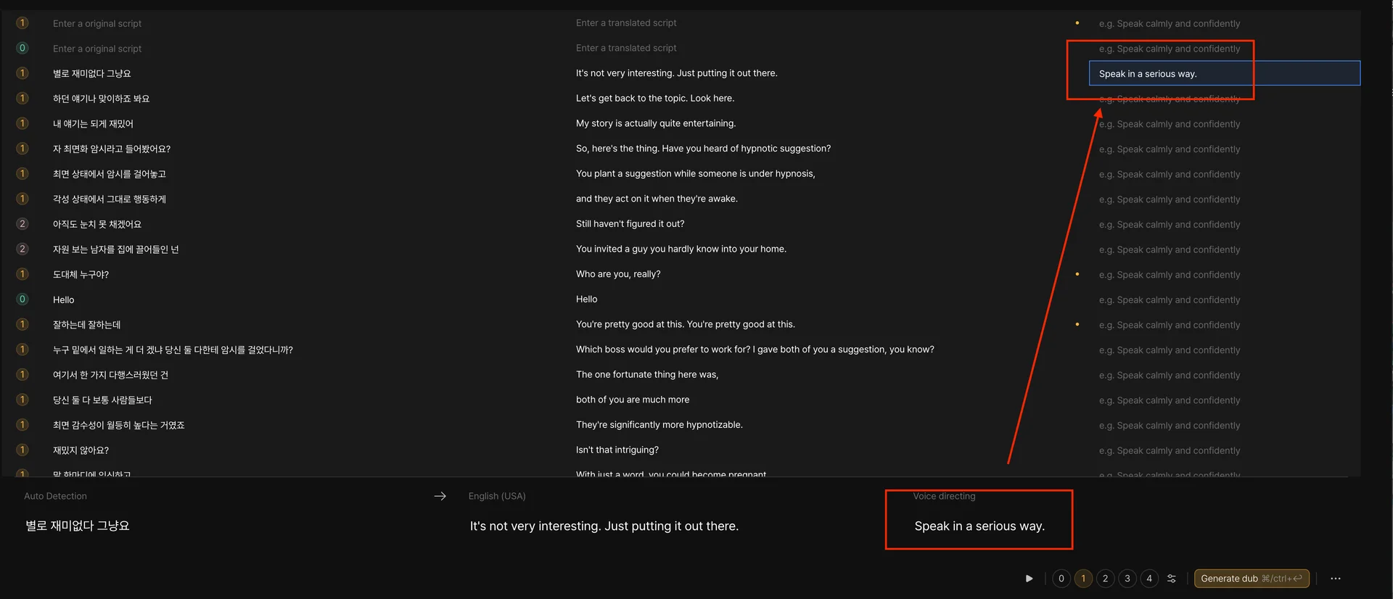Open the three-dots more options menu
The image size is (1393, 599).
(x=1335, y=579)
